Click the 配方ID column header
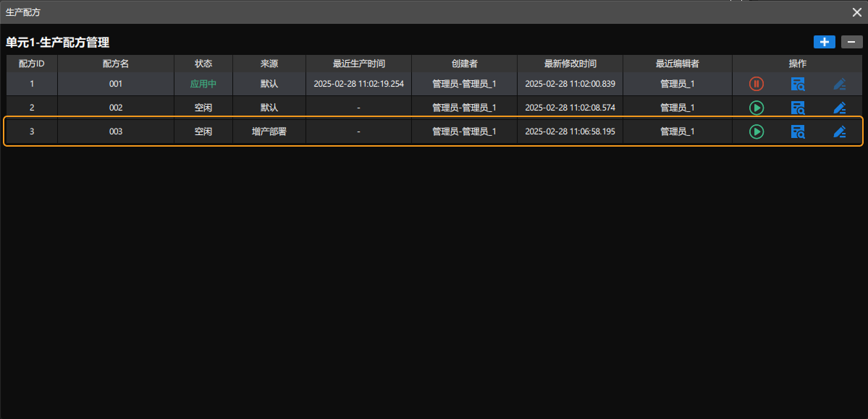The width and height of the screenshot is (868, 419). [30, 63]
